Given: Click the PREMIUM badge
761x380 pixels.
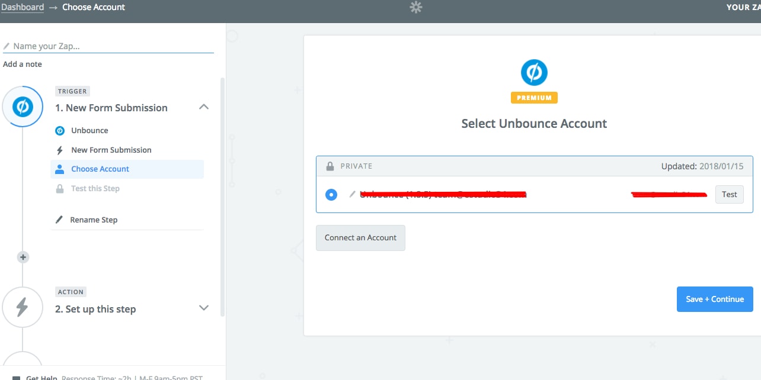Looking at the screenshot, I should coord(534,98).
